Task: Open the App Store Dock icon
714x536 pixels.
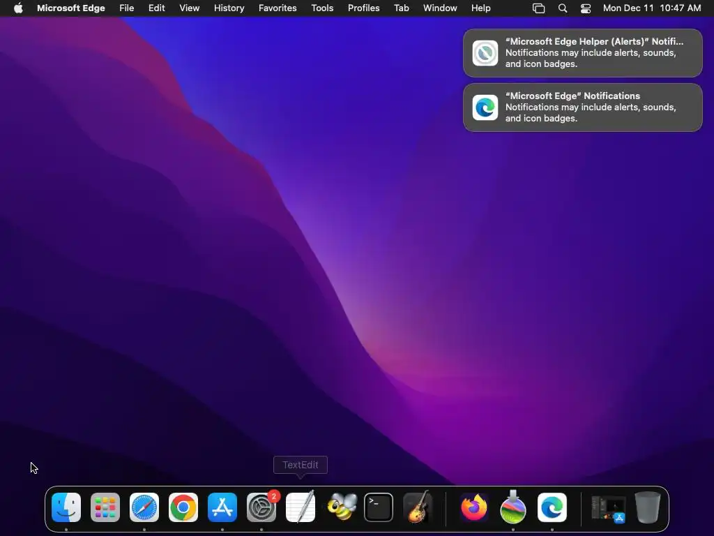Action: (222, 507)
